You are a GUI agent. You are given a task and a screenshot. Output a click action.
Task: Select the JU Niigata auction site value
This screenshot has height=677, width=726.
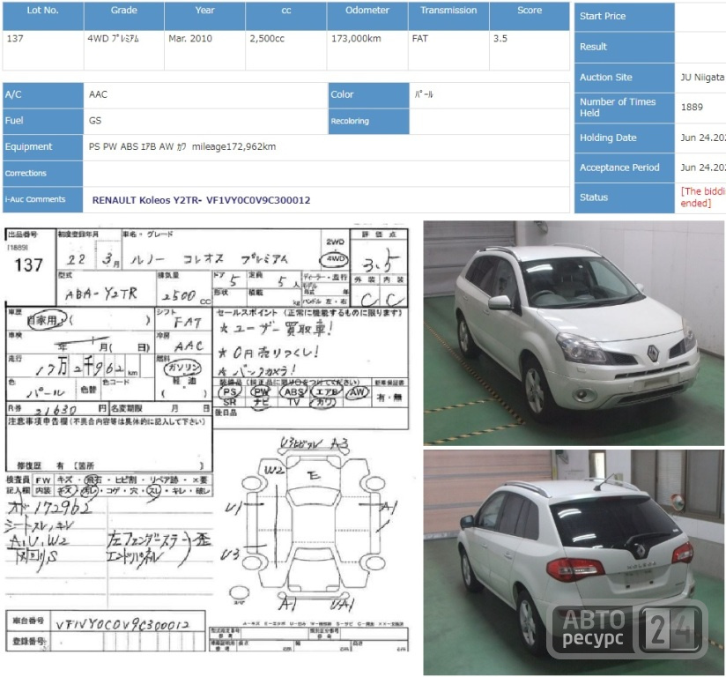[x=702, y=78]
